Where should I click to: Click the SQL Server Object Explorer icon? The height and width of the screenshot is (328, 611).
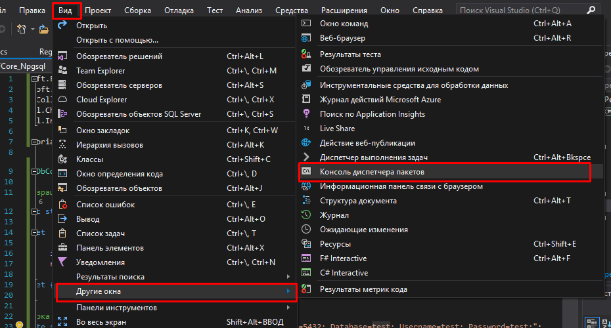click(x=62, y=113)
